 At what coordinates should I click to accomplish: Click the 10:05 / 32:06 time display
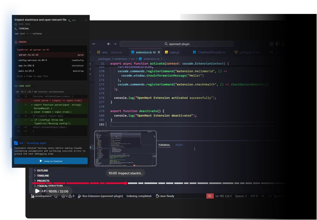58,191
